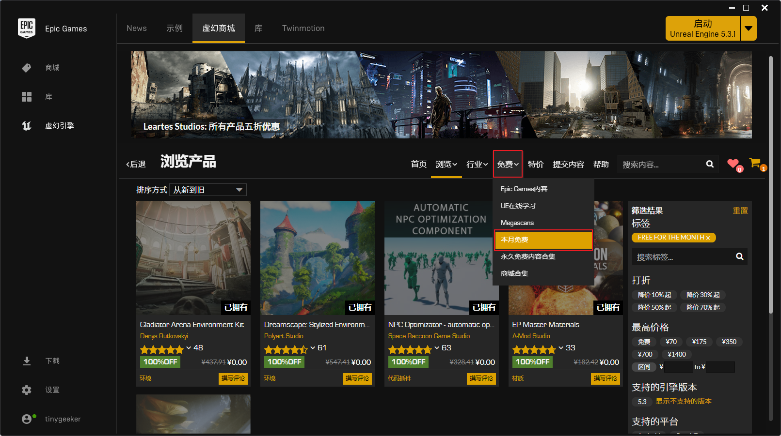Reset filters with the 重置 link
The width and height of the screenshot is (781, 436).
[x=740, y=210]
